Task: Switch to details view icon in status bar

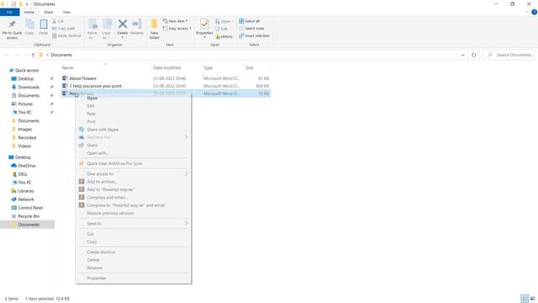Action: [x=525, y=299]
